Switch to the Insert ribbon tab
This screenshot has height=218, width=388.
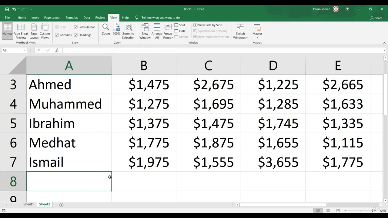35,18
